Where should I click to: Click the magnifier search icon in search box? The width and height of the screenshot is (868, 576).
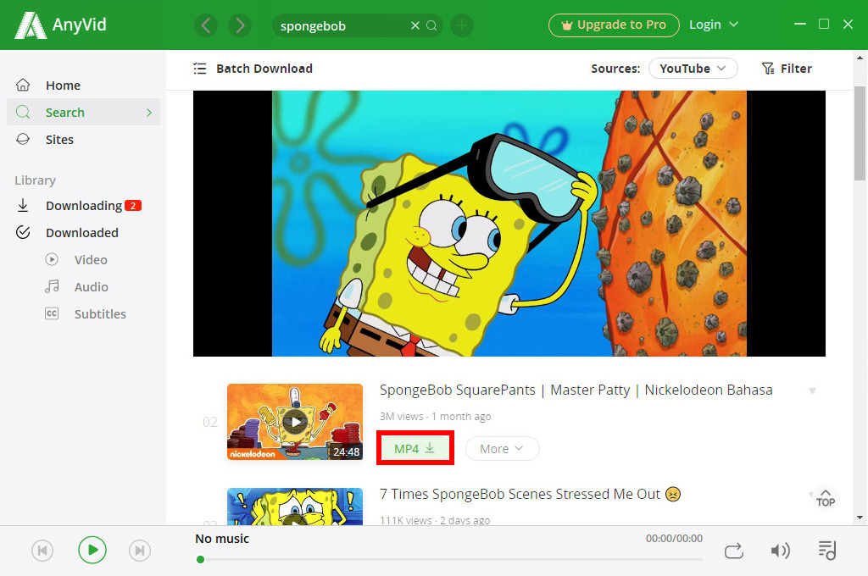click(x=431, y=25)
